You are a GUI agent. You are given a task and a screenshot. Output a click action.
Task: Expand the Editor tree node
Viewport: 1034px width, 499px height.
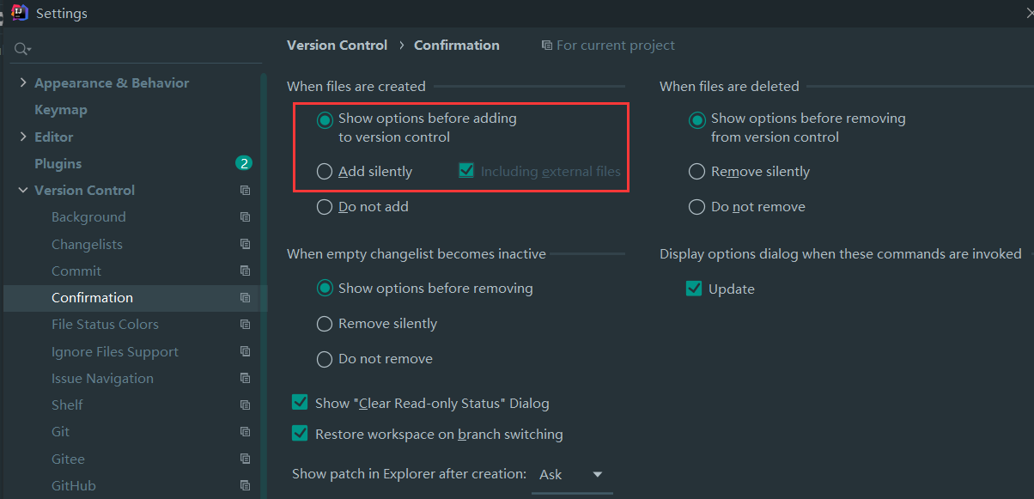click(21, 136)
